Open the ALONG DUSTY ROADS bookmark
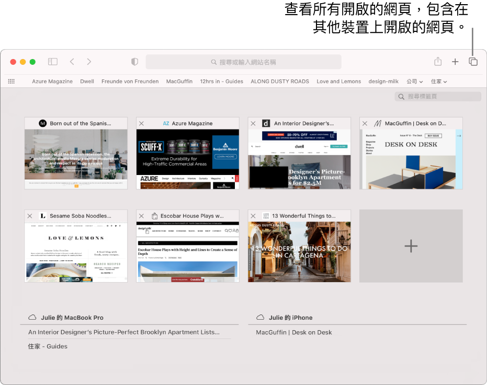 [280, 81]
